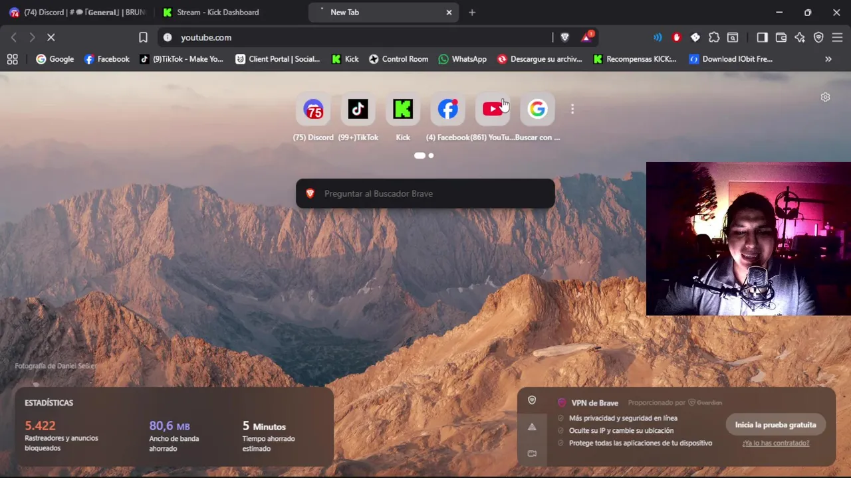
Task: Switch to the Stream - Kick Dashboard tab
Action: (x=229, y=12)
